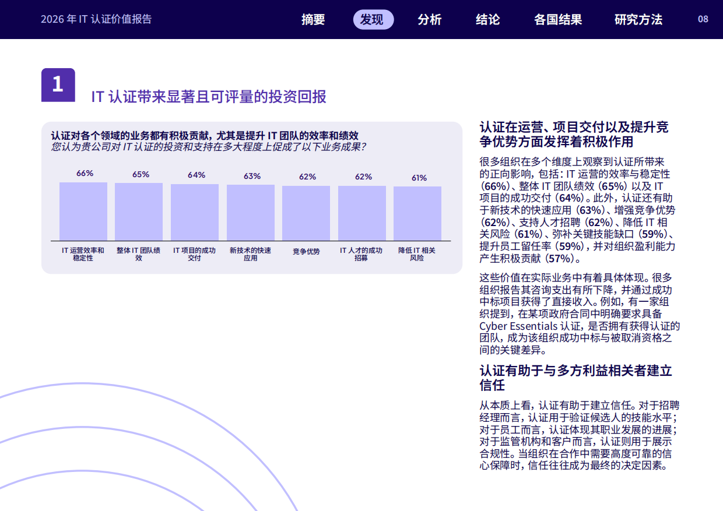
Task: Click axis label 新技术的快速应用
Action: tap(251, 254)
